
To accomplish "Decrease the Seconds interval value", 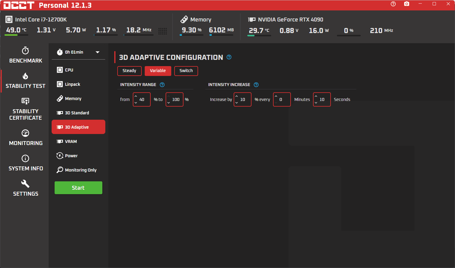I will coord(316,103).
